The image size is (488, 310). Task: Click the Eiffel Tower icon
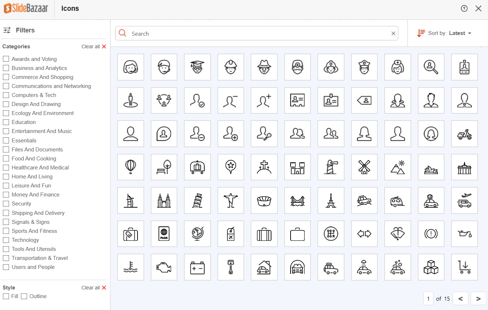click(x=331, y=200)
